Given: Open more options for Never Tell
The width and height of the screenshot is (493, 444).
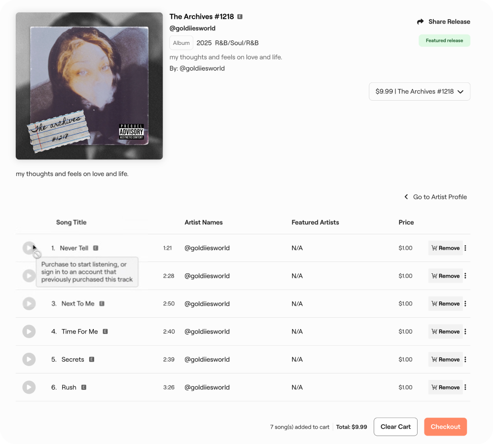Looking at the screenshot, I should tap(465, 248).
